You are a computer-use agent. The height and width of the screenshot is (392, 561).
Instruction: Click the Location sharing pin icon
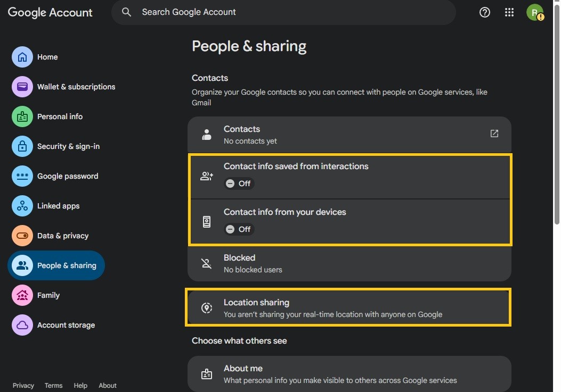pos(206,307)
